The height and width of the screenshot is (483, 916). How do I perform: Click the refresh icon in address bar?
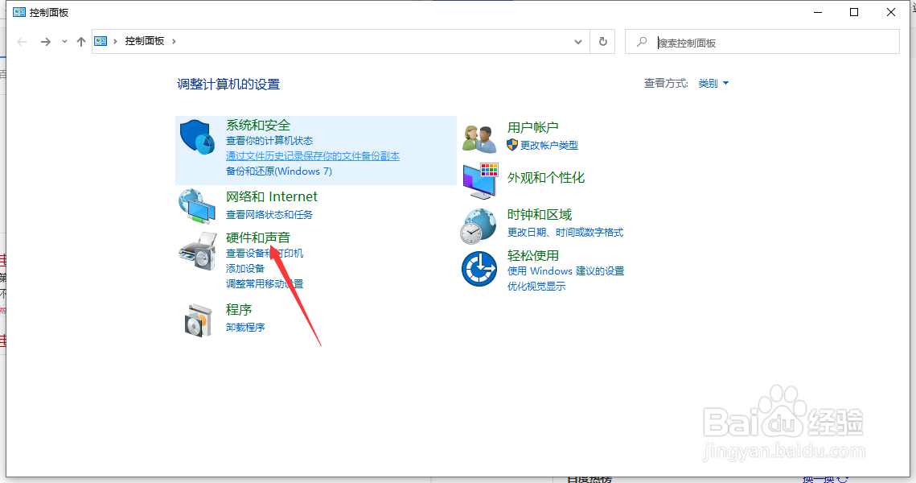(602, 41)
